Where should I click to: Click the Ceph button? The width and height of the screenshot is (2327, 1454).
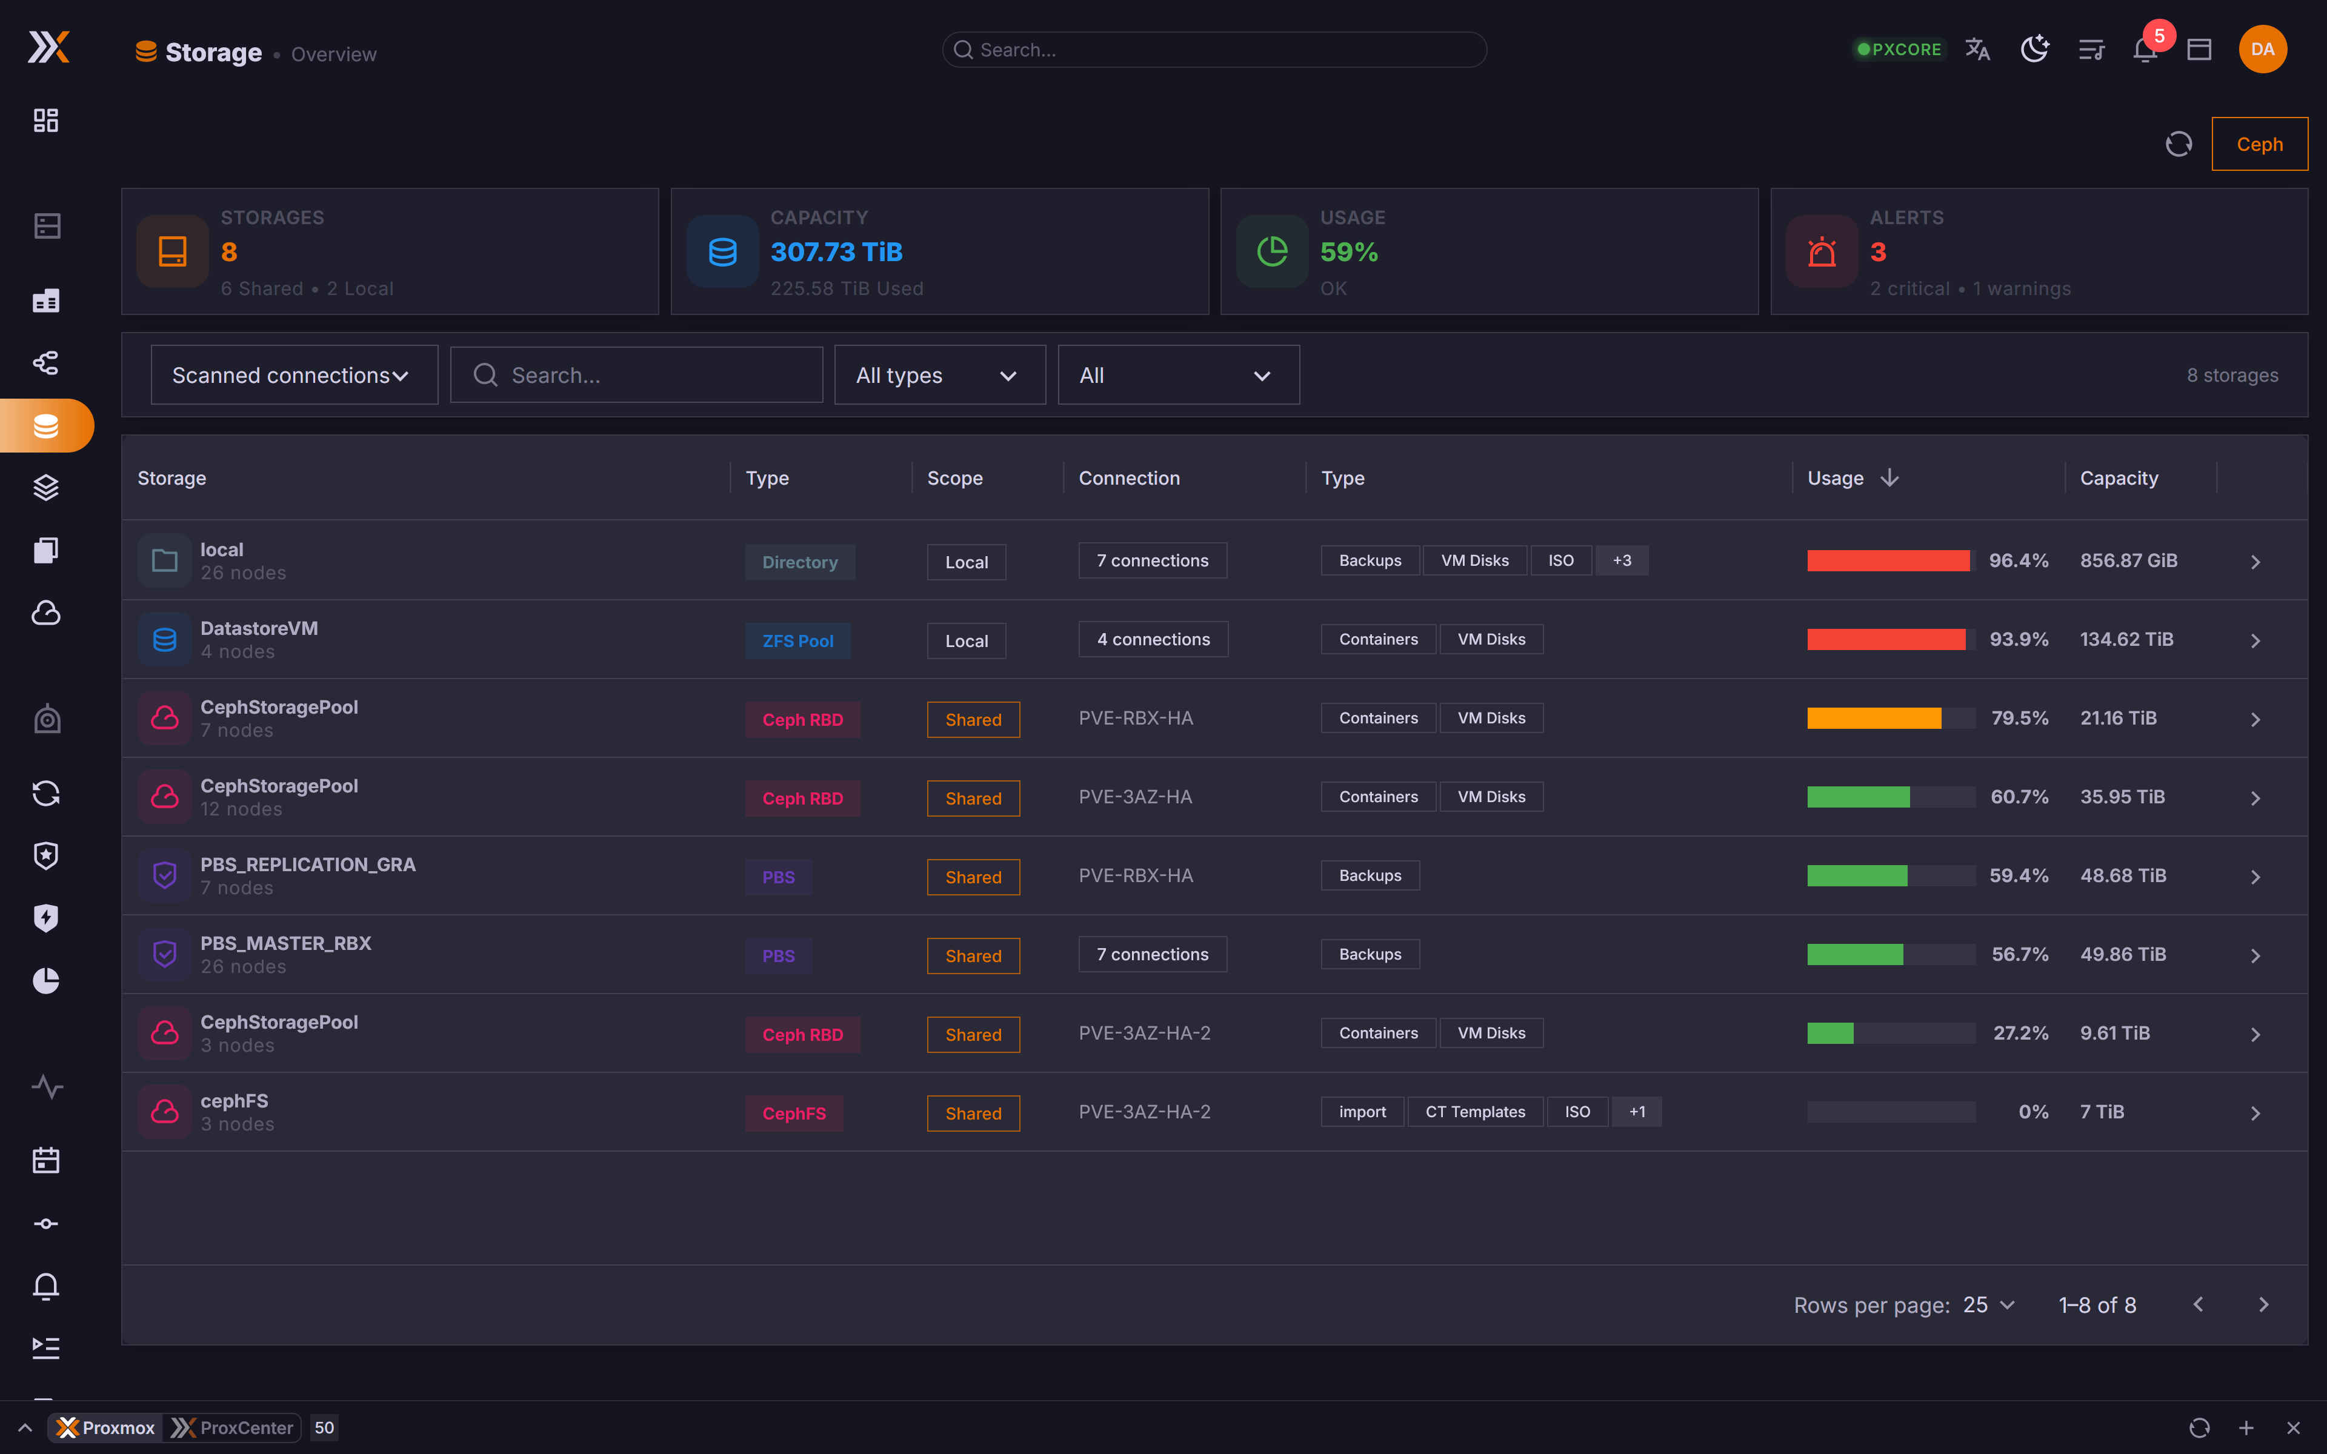[x=2260, y=144]
